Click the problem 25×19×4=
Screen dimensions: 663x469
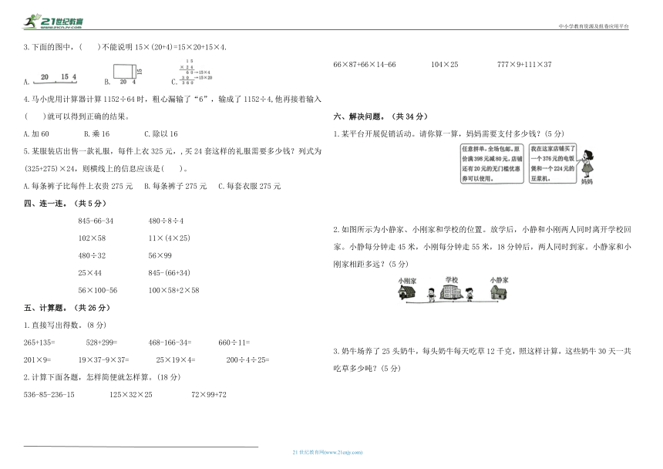click(176, 360)
